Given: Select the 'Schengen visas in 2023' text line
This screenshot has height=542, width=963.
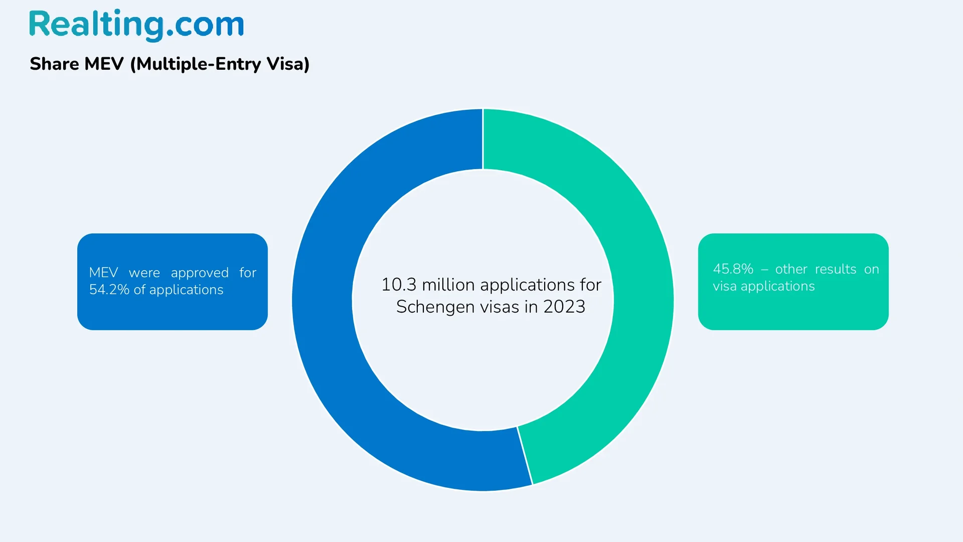Looking at the screenshot, I should [491, 307].
